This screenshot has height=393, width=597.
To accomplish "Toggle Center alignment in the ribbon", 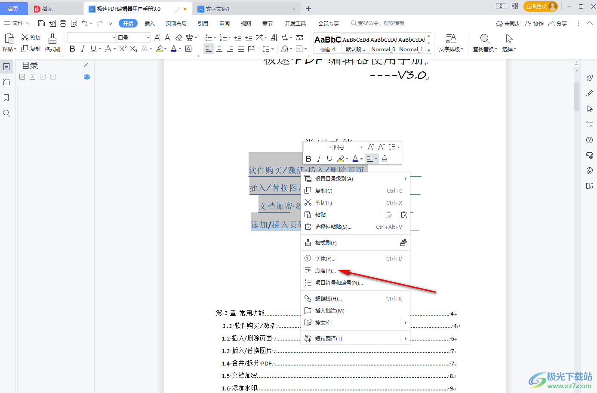I will (219, 49).
